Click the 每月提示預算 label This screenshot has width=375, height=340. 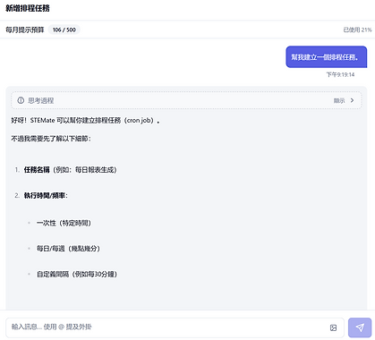[25, 30]
